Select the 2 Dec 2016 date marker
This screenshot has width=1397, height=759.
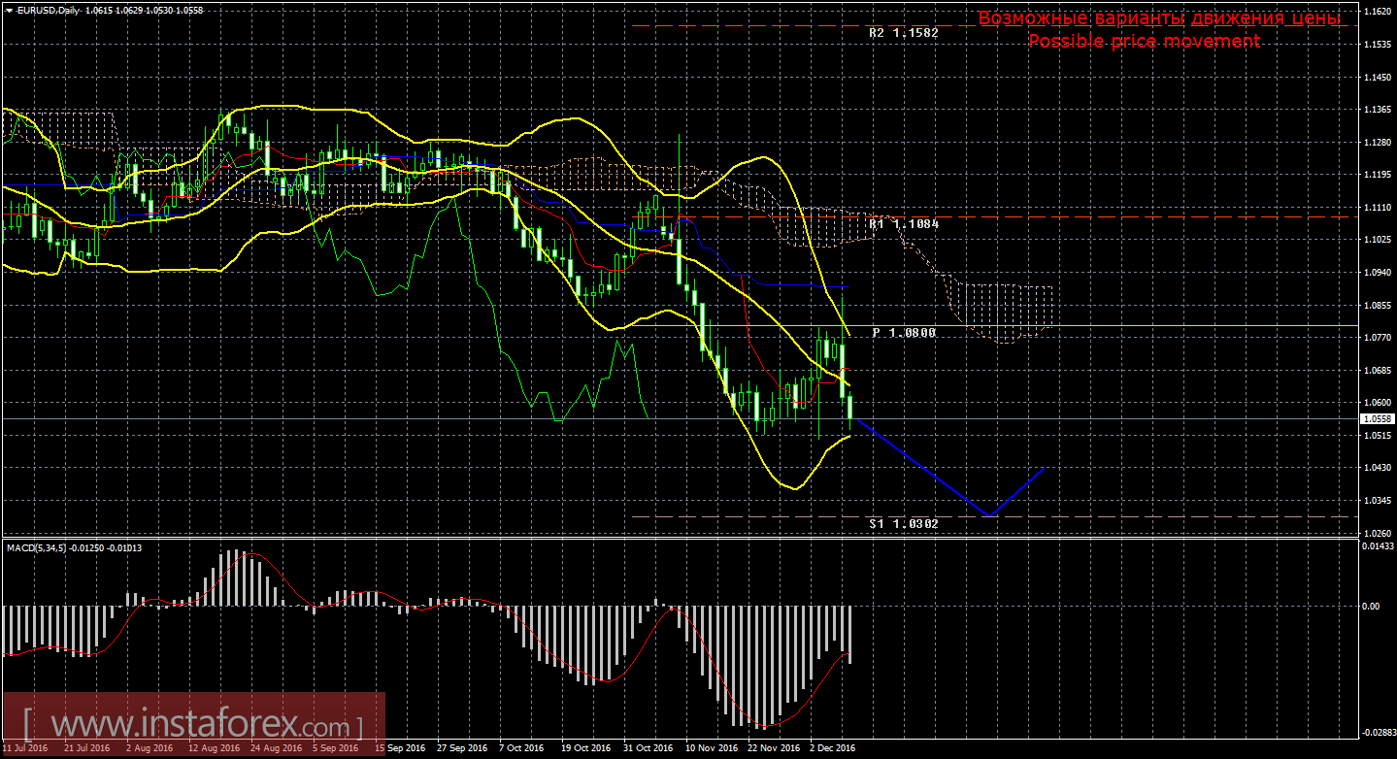pyautogui.click(x=833, y=748)
